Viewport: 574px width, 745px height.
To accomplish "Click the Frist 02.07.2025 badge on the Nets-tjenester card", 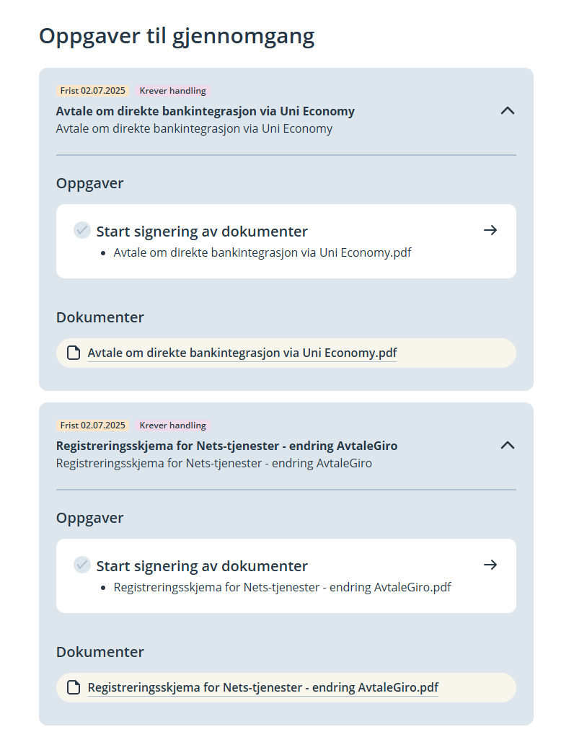I will click(92, 426).
